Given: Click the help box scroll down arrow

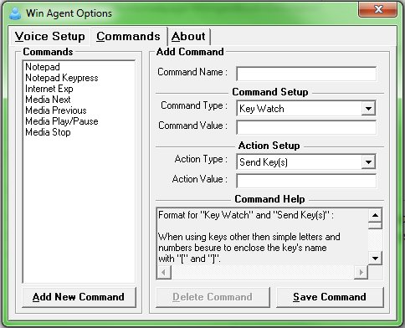Looking at the screenshot, I should [x=375, y=258].
